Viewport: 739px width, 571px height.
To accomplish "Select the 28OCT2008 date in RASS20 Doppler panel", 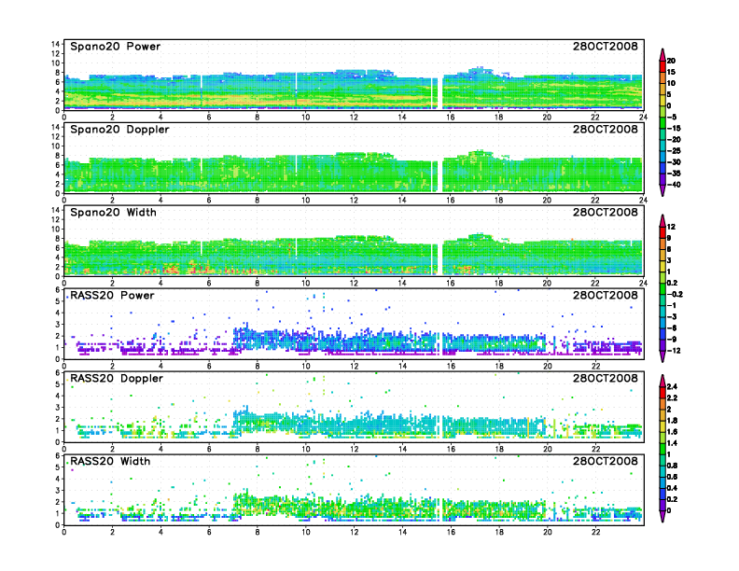I will click(606, 378).
